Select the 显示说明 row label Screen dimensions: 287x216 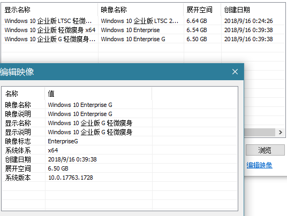point(18,132)
